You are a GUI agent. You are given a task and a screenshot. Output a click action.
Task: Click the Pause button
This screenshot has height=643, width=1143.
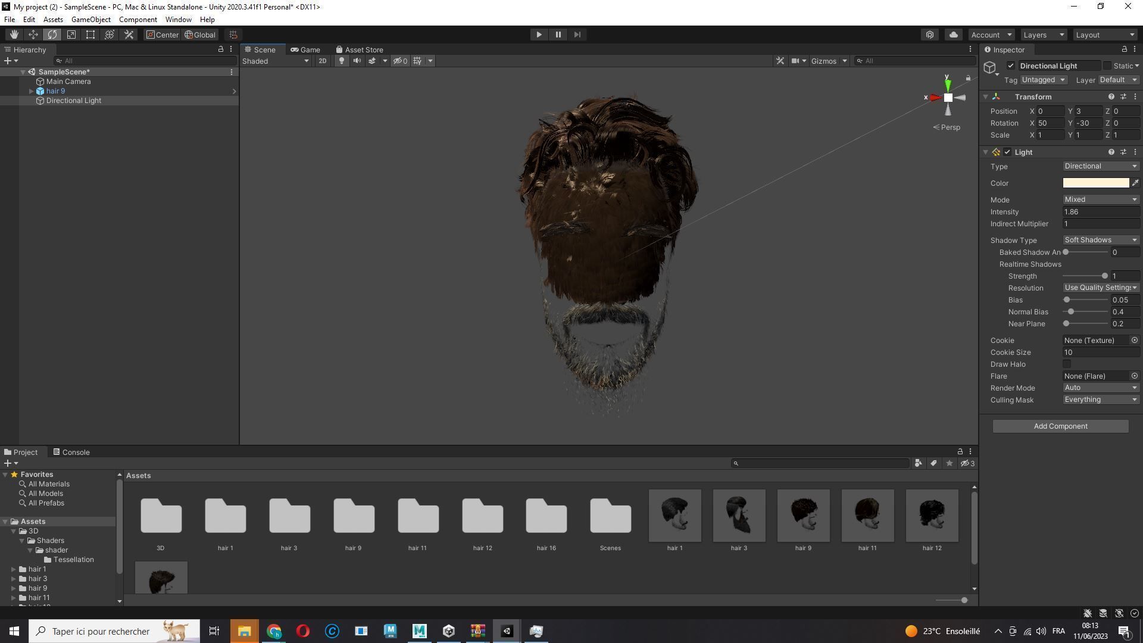558,35
